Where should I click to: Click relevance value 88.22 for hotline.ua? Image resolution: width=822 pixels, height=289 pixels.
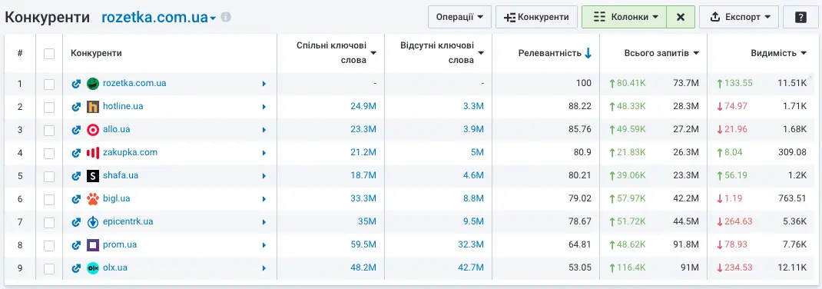pos(580,107)
